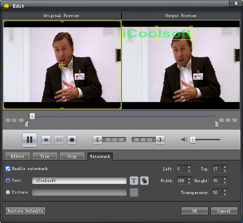Mute audio via speaker icon
Viewport: 243px width, 223px height.
tap(184, 139)
